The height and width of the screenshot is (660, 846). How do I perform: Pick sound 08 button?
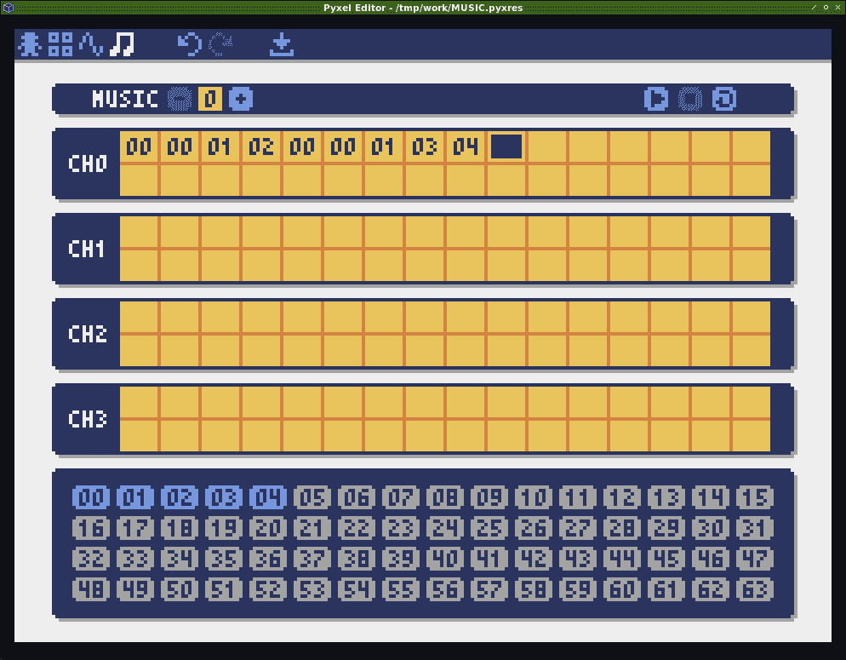click(x=445, y=497)
